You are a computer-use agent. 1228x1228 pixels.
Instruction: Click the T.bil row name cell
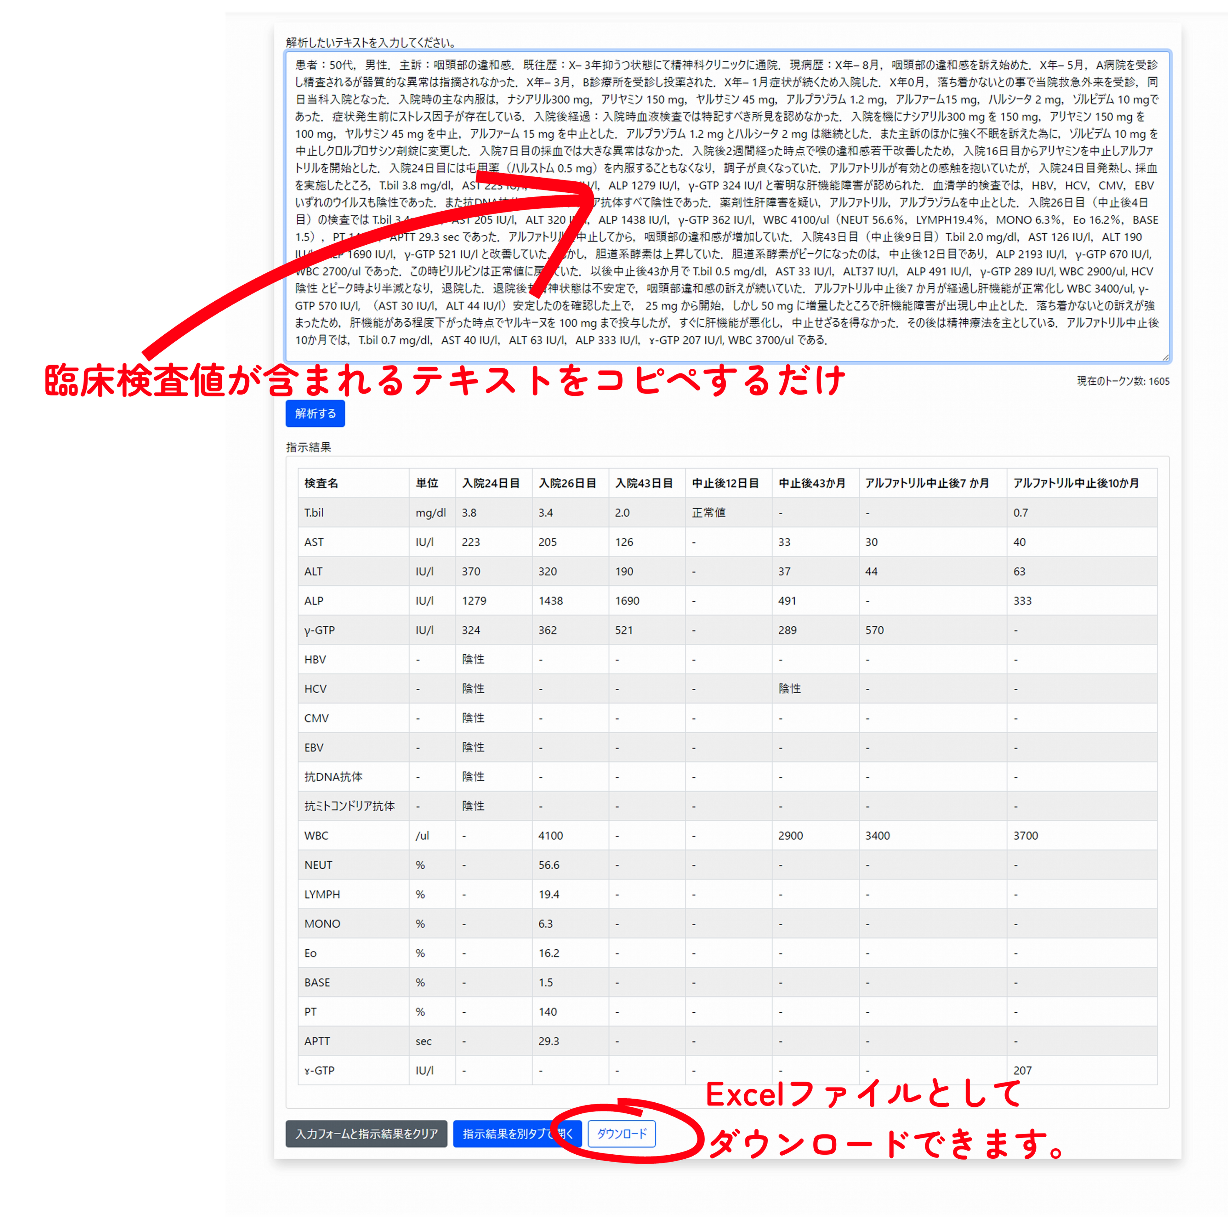[x=314, y=512]
